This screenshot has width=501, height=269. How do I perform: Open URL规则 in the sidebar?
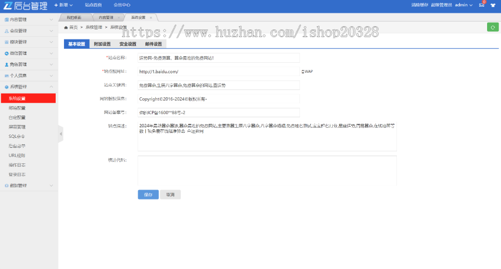pyautogui.click(x=17, y=156)
